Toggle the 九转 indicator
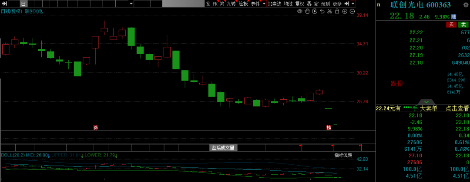The width and height of the screenshot is (470, 182). (231, 4)
